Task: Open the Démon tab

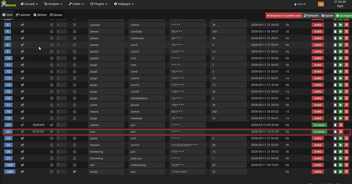Action: 40,15
